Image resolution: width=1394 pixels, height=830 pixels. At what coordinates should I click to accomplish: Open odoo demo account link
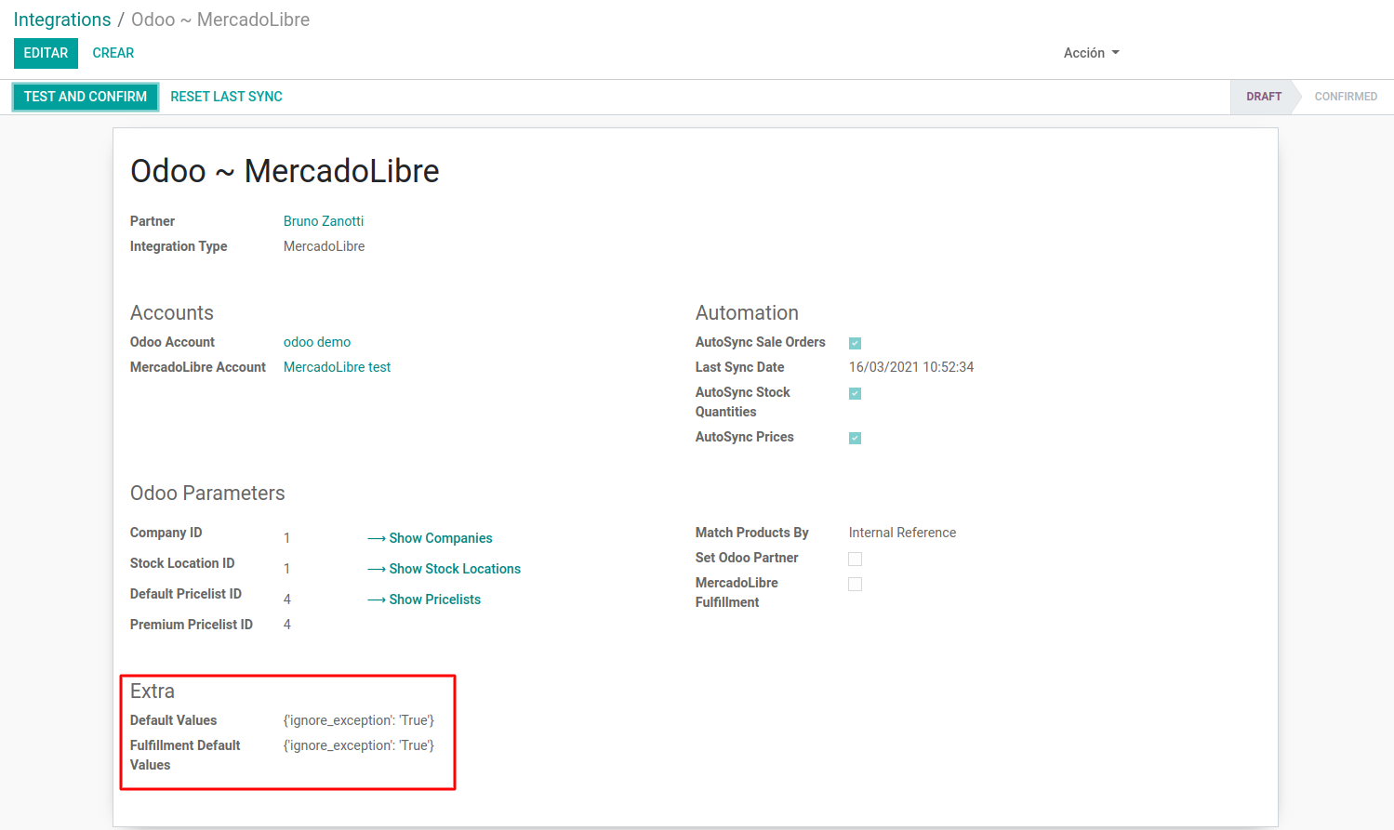[317, 342]
